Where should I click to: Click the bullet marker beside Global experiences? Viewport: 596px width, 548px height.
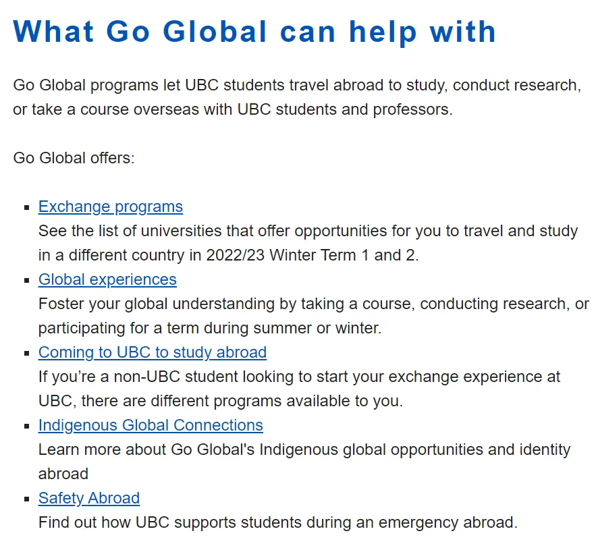pyautogui.click(x=27, y=281)
